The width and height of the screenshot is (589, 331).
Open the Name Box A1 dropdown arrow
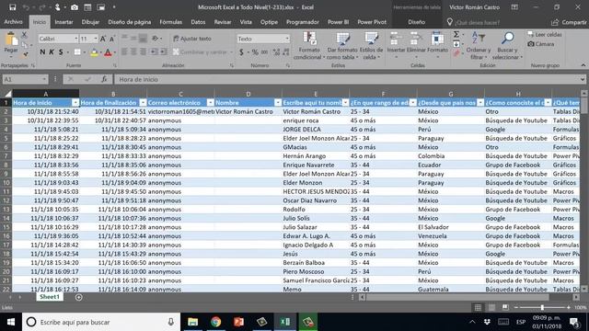point(44,79)
